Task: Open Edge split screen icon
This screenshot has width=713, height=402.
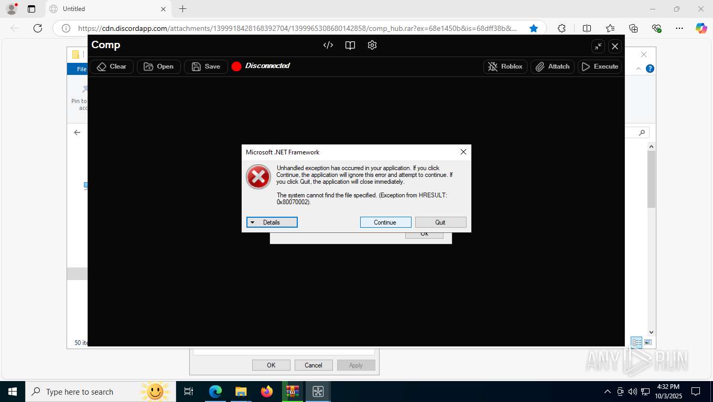Action: pyautogui.click(x=587, y=28)
